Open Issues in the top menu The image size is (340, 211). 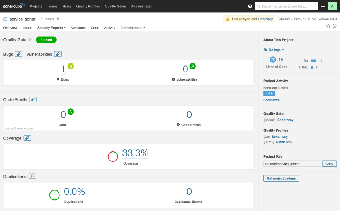(x=53, y=6)
